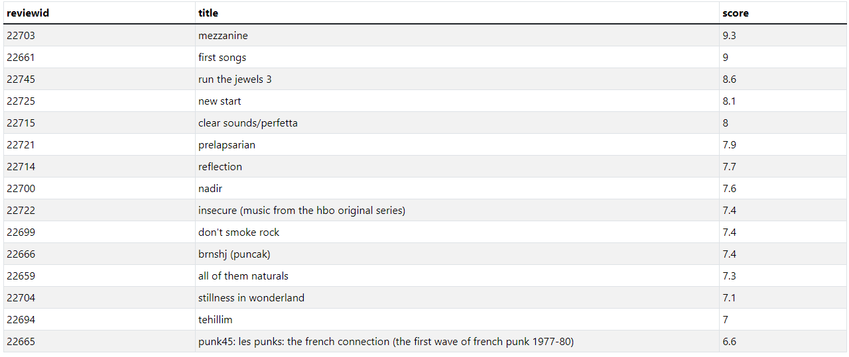Click the stillness in wonderland title
Image resolution: width=849 pixels, height=357 pixels.
tap(251, 298)
